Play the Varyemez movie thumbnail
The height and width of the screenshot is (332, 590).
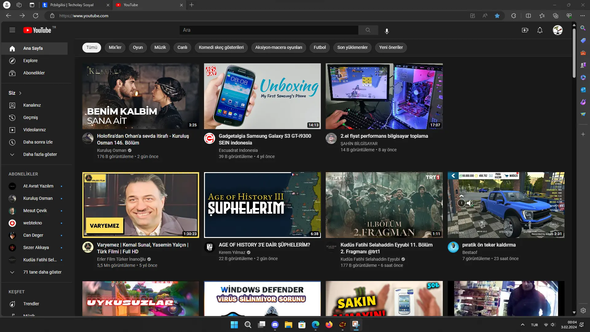tap(141, 205)
